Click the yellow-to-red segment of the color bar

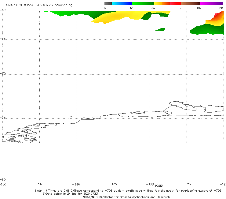(x=167, y=4)
